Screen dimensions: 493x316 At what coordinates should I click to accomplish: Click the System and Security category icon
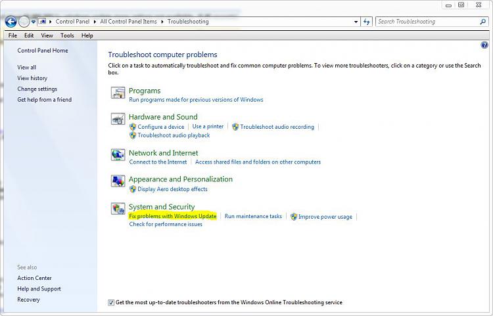(x=118, y=209)
